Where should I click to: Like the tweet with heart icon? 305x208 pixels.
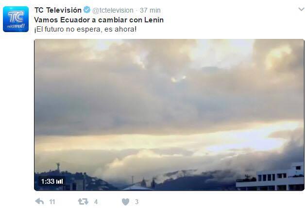(x=125, y=202)
